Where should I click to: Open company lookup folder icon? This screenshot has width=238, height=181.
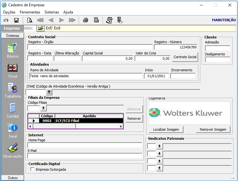pyautogui.click(x=40, y=28)
